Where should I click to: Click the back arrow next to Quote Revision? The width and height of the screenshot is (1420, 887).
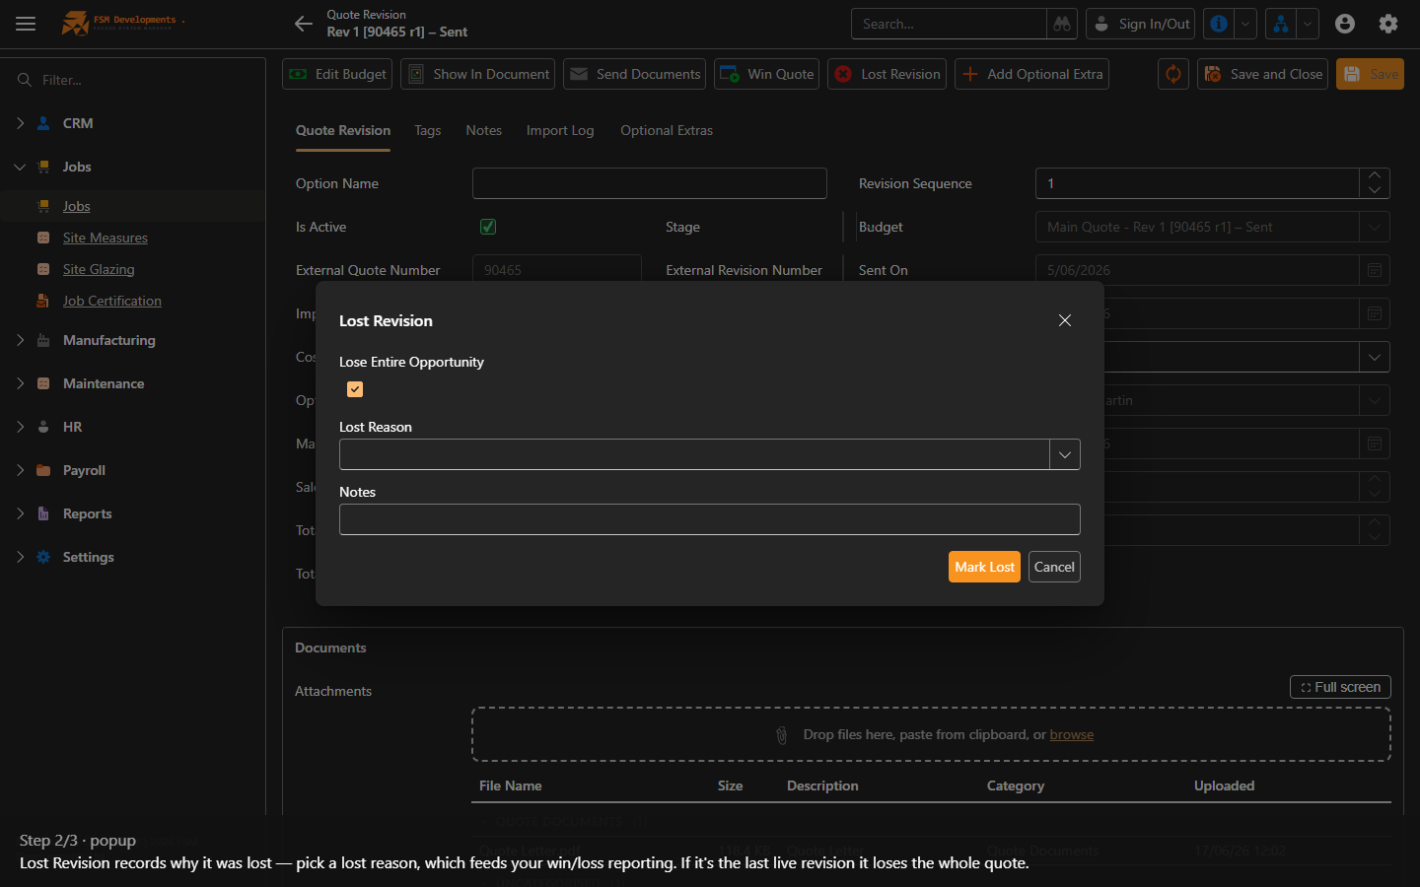pyautogui.click(x=304, y=24)
